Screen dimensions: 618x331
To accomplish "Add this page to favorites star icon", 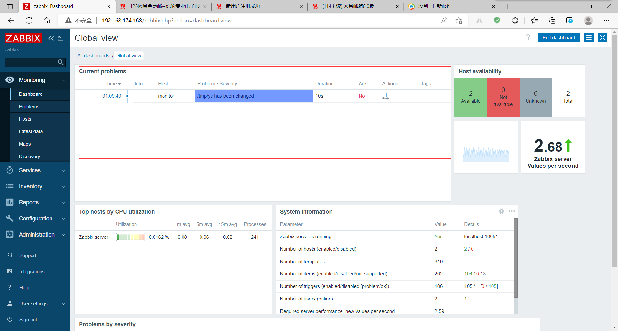I will [459, 21].
